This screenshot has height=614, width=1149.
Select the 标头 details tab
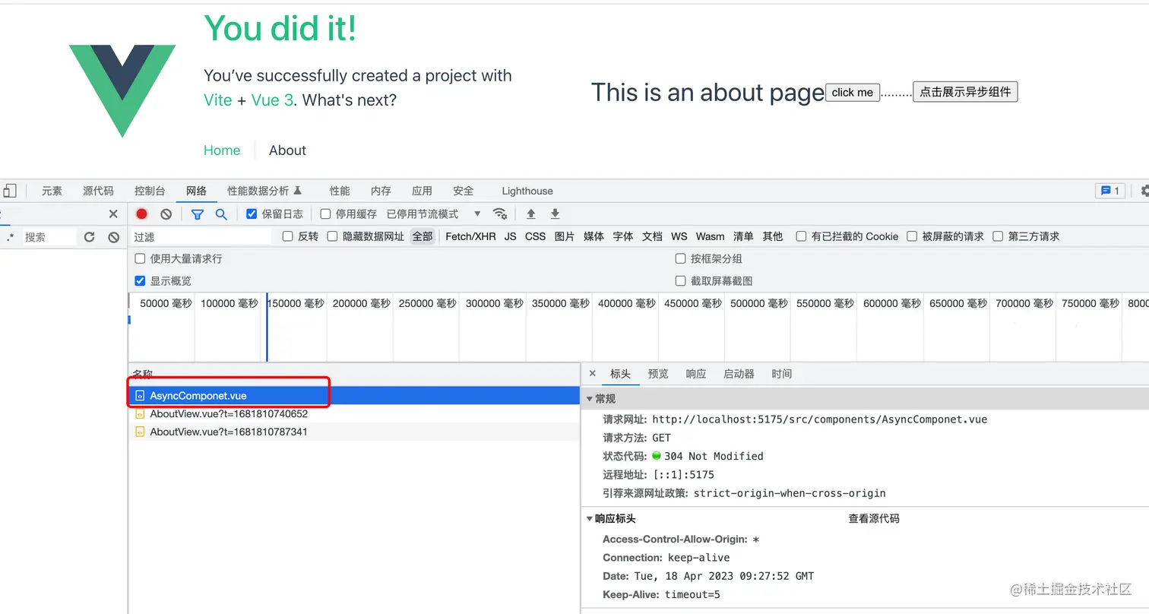pos(620,374)
